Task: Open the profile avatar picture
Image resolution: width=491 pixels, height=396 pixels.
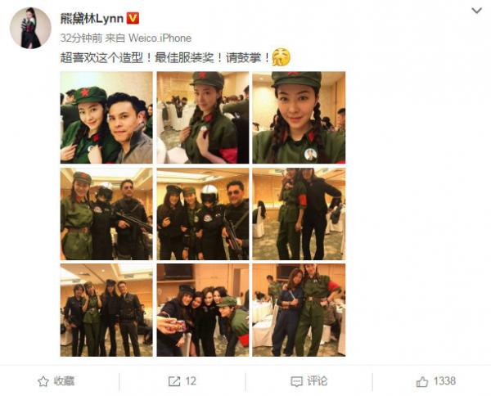Action: click(x=30, y=28)
